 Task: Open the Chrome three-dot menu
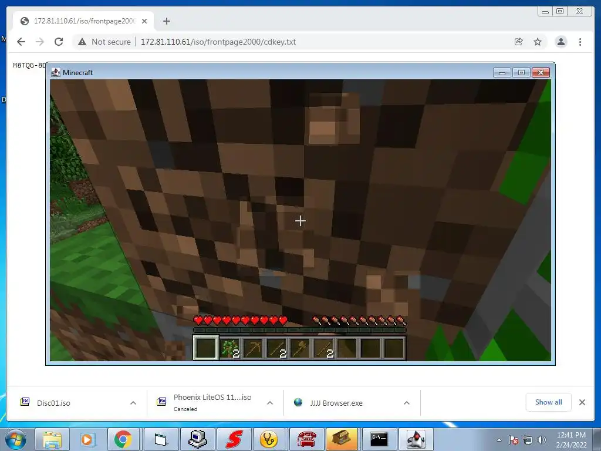tap(580, 42)
